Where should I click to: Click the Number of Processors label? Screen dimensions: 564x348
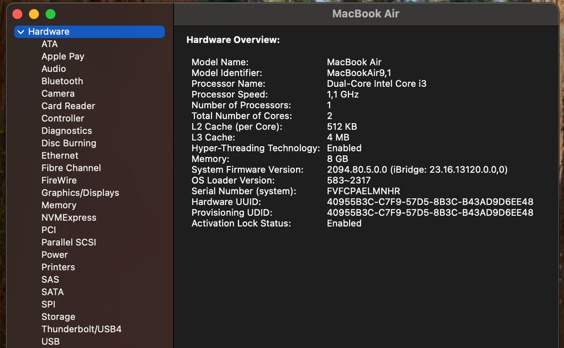(x=241, y=105)
